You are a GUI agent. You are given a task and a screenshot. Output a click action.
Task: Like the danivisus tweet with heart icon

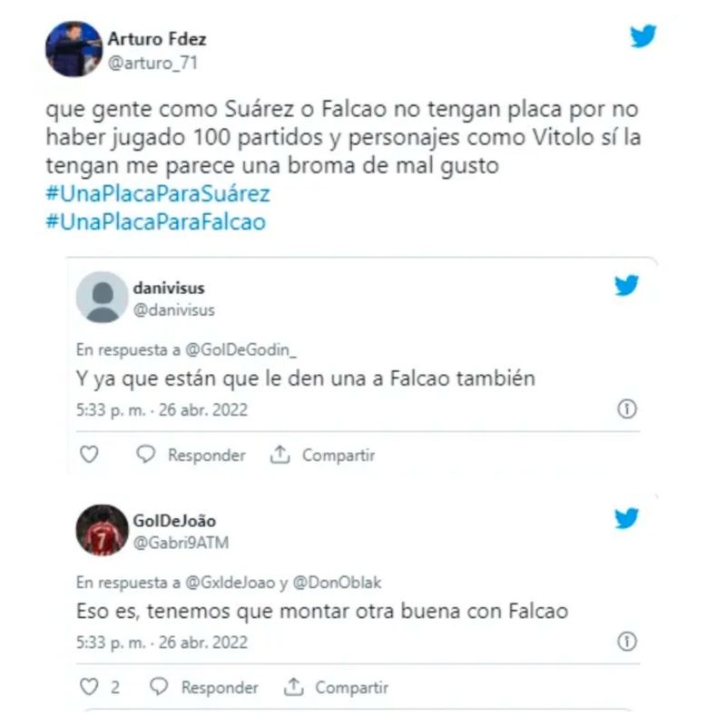click(89, 455)
